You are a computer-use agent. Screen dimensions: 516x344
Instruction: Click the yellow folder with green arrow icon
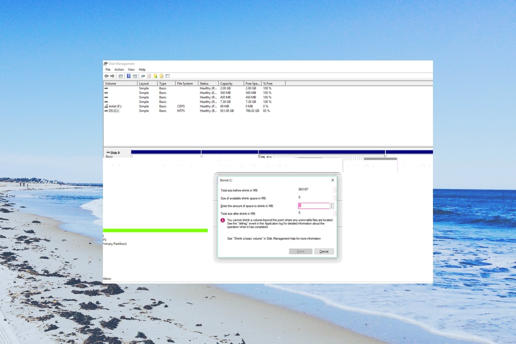155,76
